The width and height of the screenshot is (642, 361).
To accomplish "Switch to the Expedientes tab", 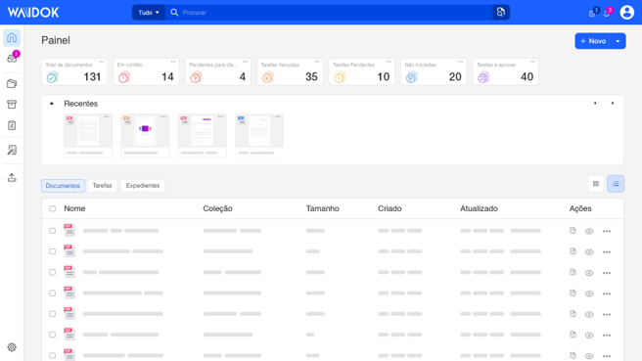I will click(143, 186).
